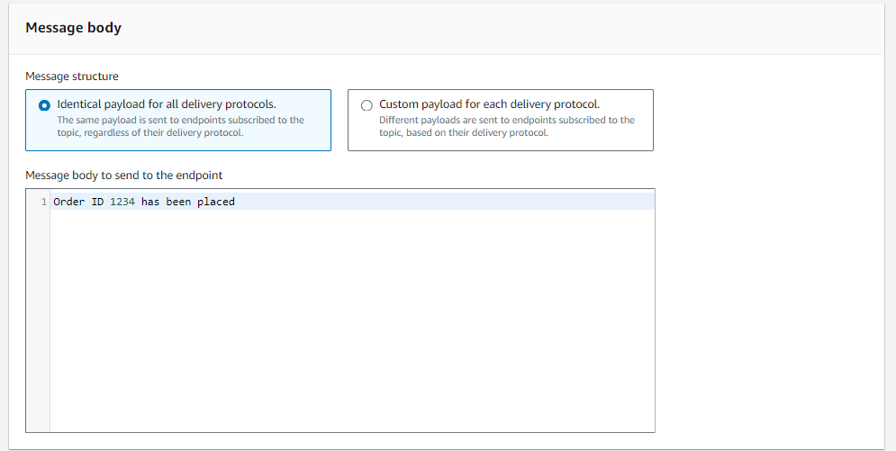The image size is (896, 451).
Task: Click 'Identical payload for all delivery protocols.' label
Action: click(x=166, y=104)
